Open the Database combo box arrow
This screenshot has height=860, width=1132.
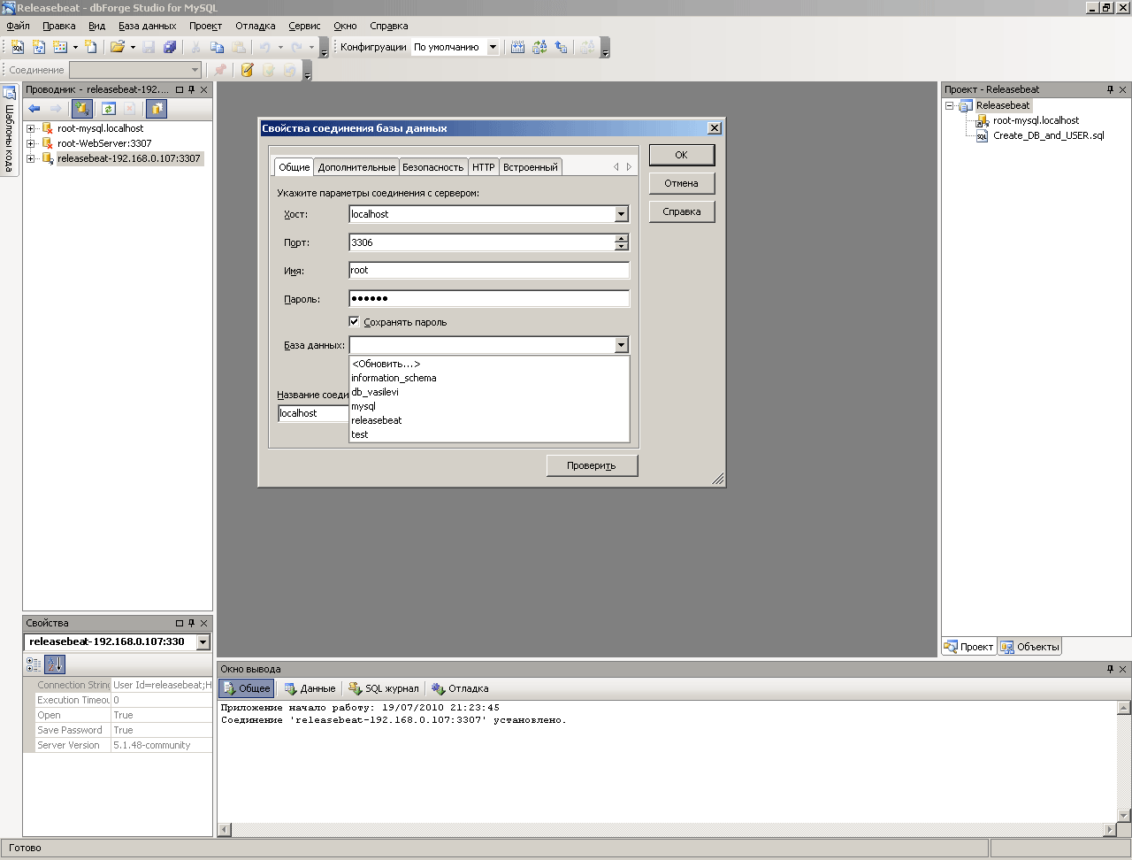click(x=621, y=345)
